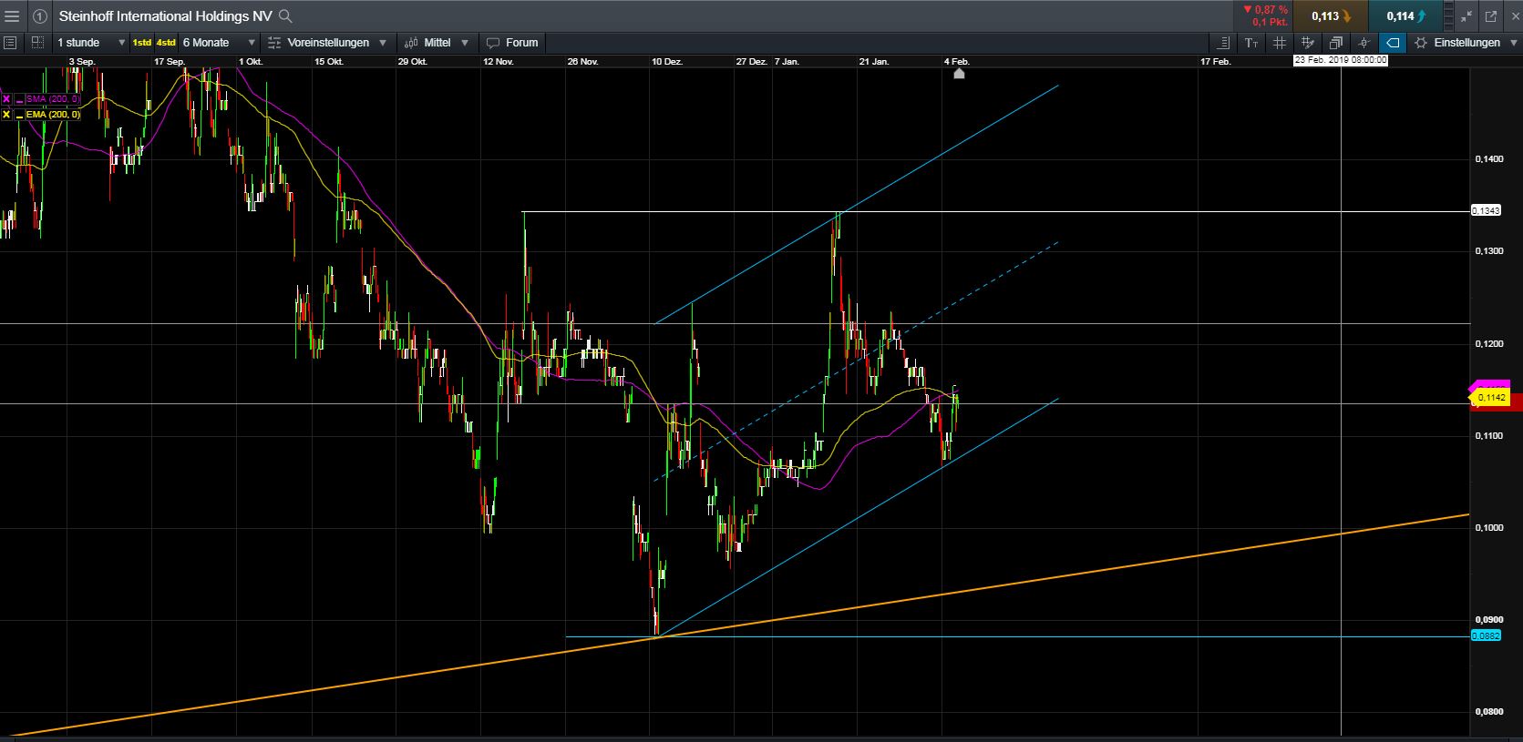Pop out chart into new window
The image size is (1523, 742).
[1491, 16]
